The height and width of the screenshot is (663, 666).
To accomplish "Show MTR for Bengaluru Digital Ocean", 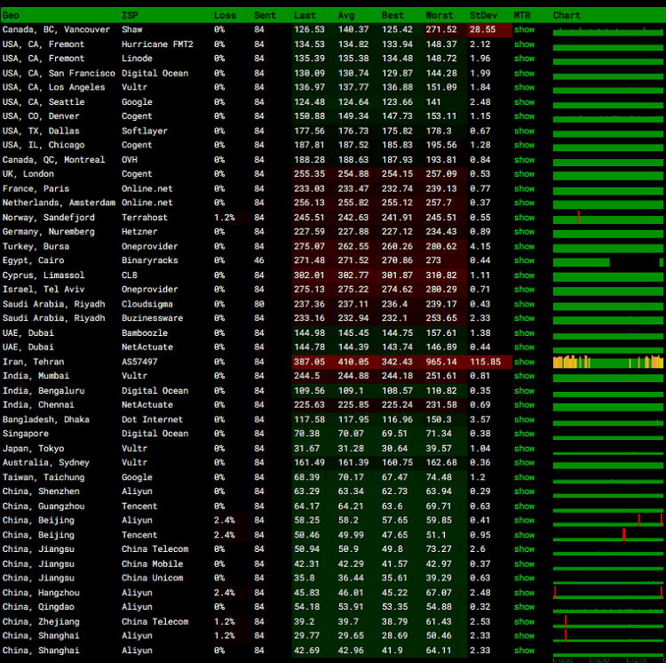I will coord(524,391).
